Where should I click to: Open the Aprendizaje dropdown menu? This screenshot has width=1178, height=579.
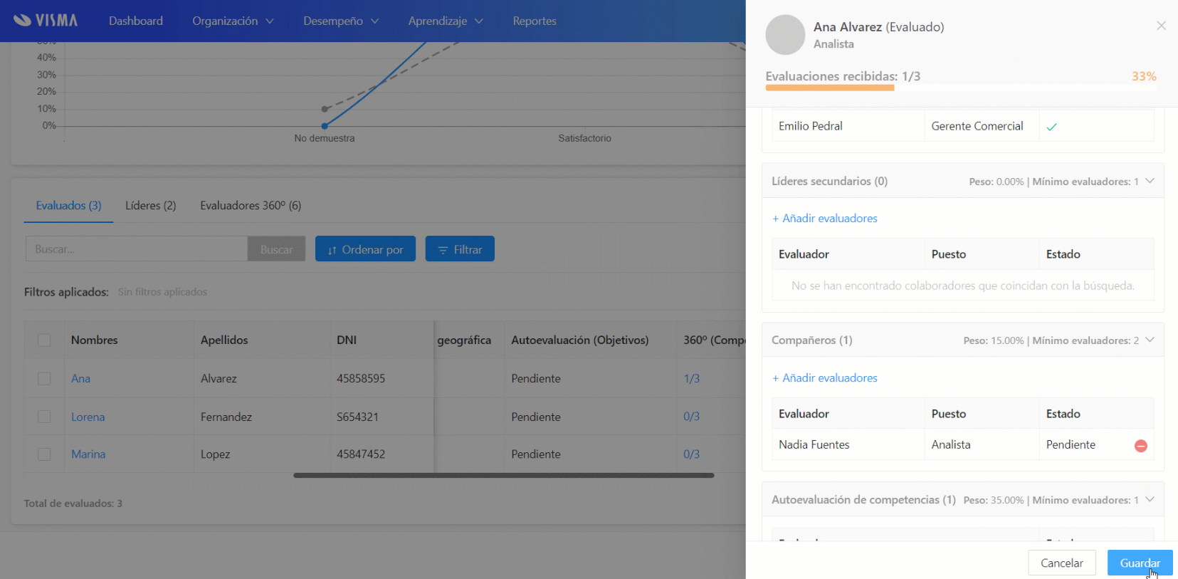(446, 21)
